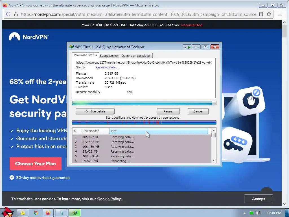Open the recycle bin taskbar item

coord(62,213)
